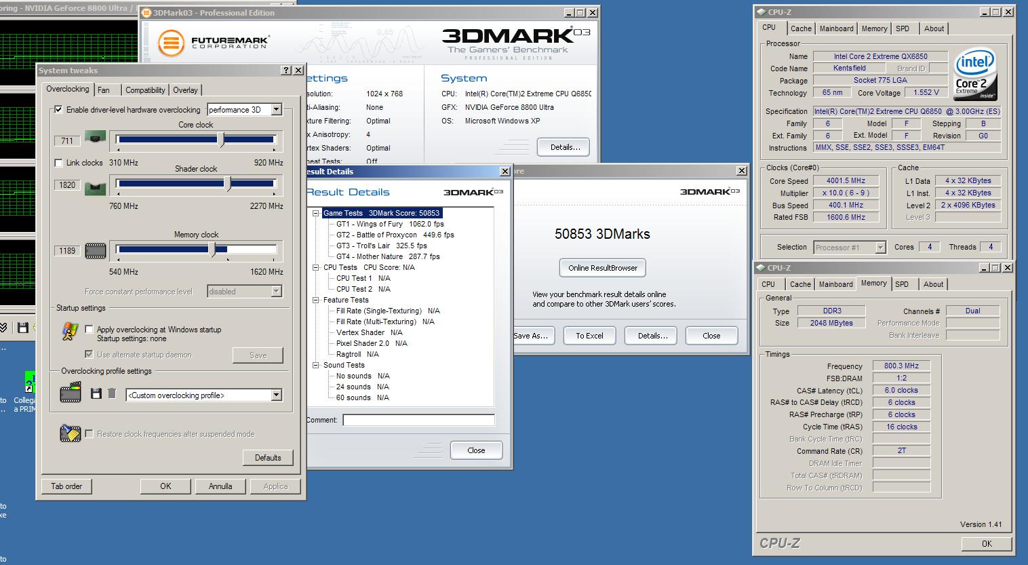Click Details button in 3DMark03 System section

point(564,147)
